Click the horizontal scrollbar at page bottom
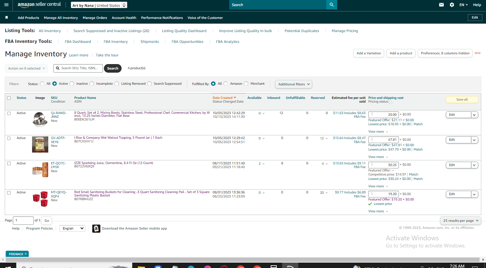 [x=243, y=260]
